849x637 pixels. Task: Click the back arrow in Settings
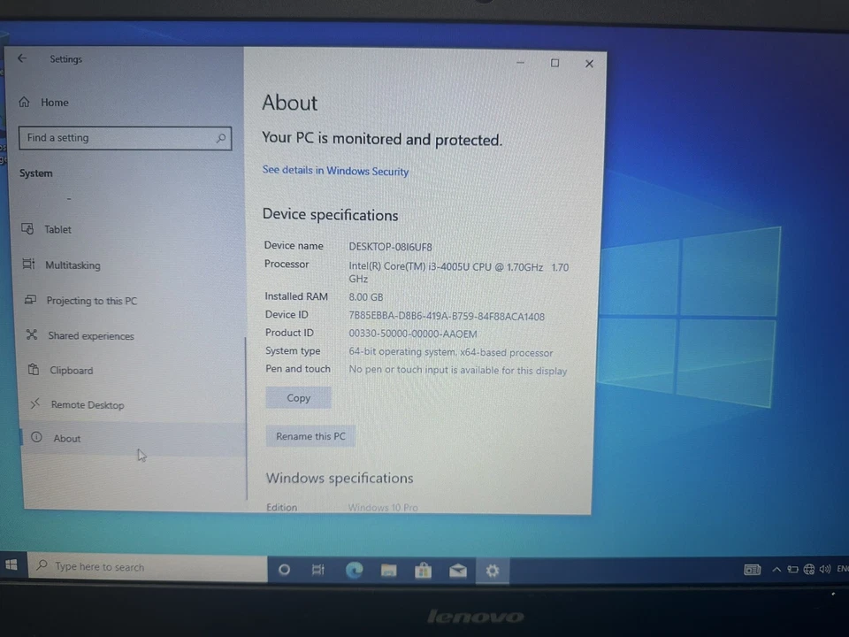tap(21, 58)
